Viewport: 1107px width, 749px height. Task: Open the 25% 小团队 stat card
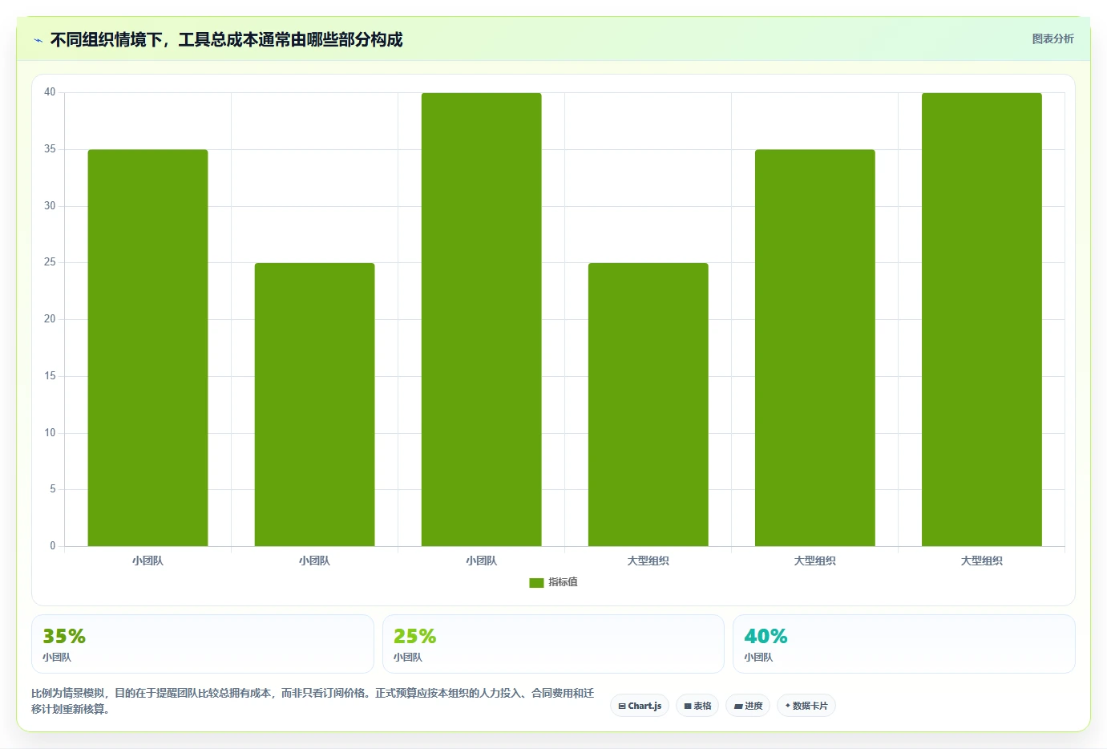tap(553, 644)
